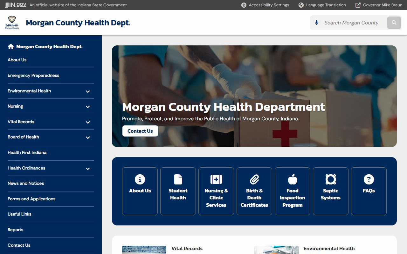Click the Contact Us hero button
Image resolution: width=407 pixels, height=254 pixels.
coord(140,131)
